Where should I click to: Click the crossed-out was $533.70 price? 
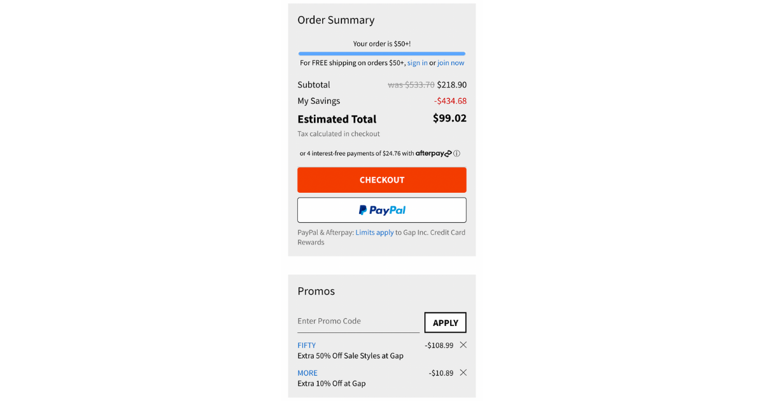click(x=411, y=85)
